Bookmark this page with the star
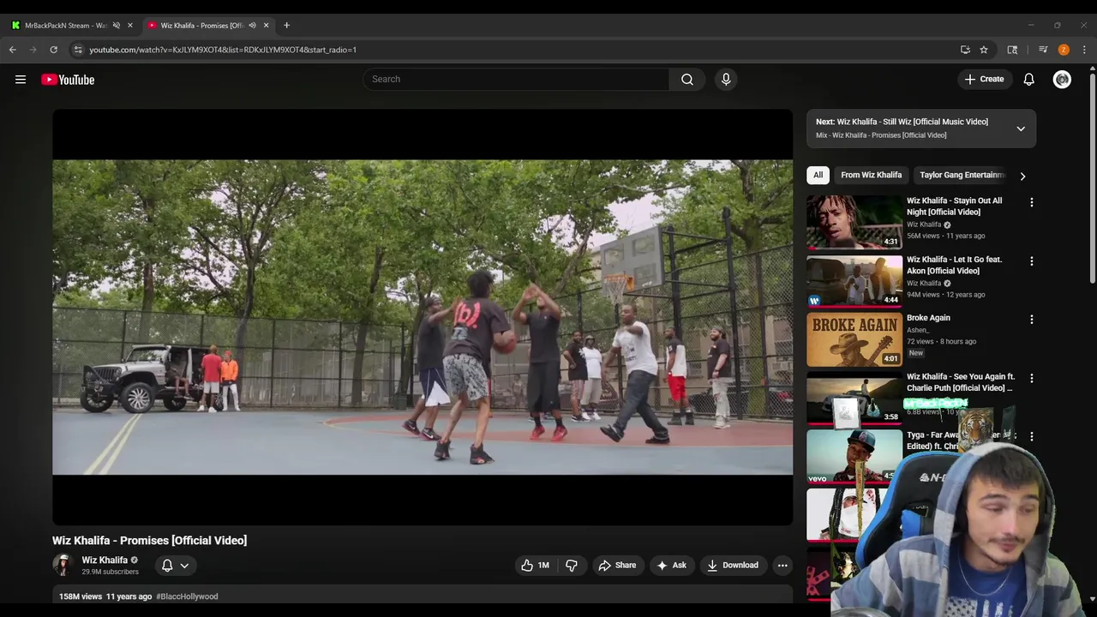Screen dimensions: 1097x617 984,50
